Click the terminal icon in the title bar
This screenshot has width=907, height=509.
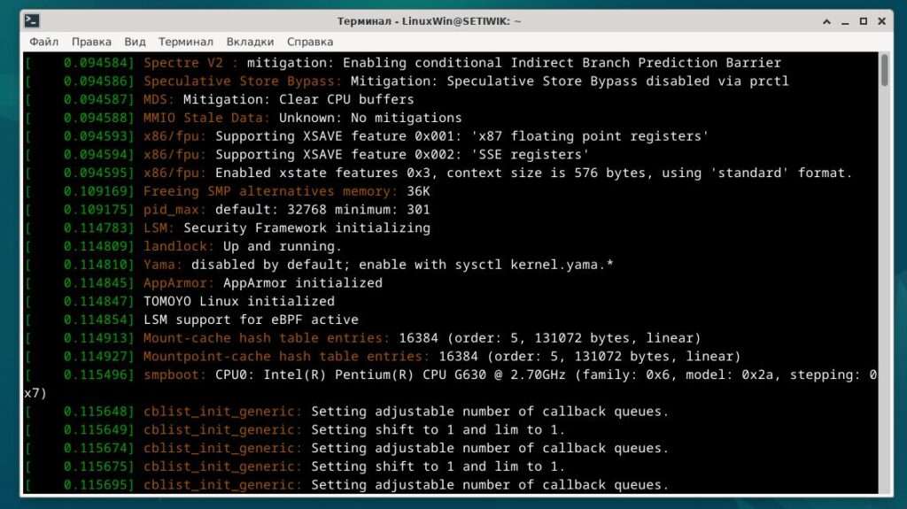point(32,21)
